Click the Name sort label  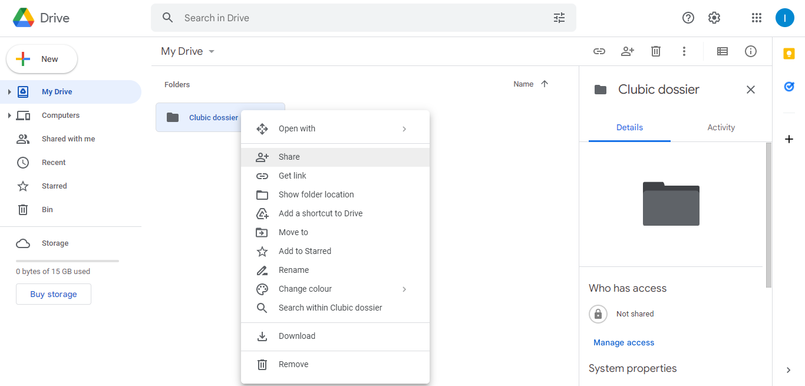tap(523, 84)
